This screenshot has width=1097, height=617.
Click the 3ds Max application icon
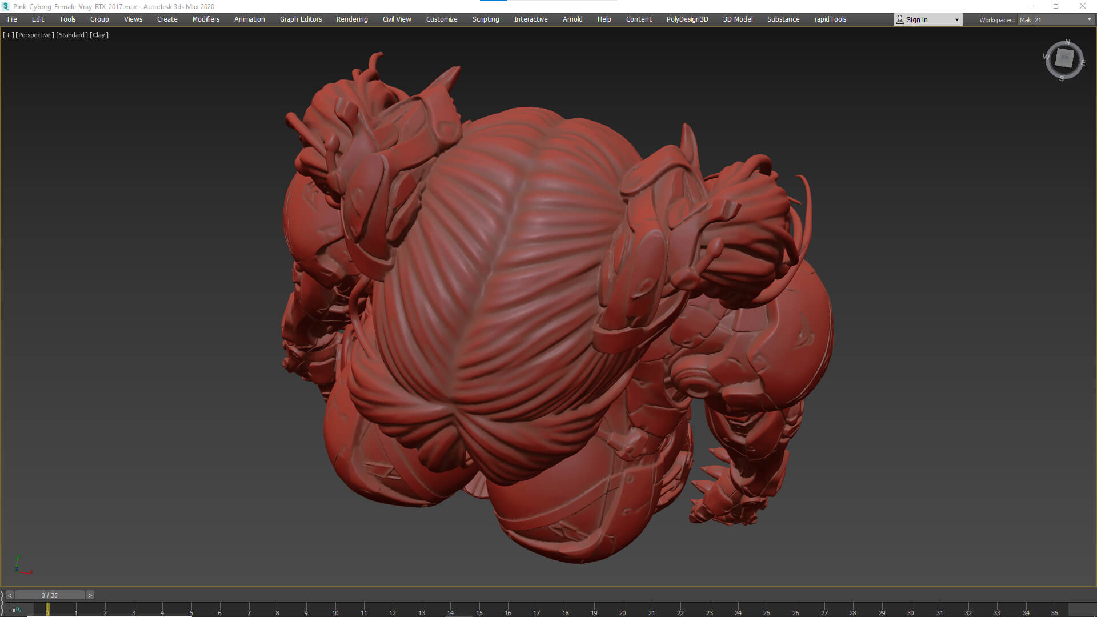point(6,6)
